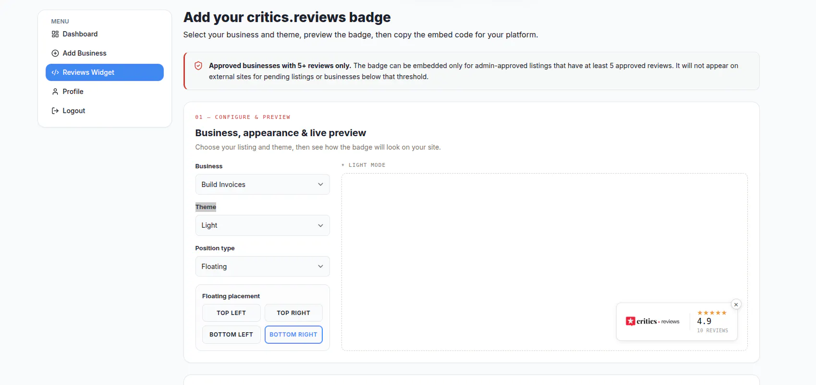Click the Add Business plus icon

[55, 53]
